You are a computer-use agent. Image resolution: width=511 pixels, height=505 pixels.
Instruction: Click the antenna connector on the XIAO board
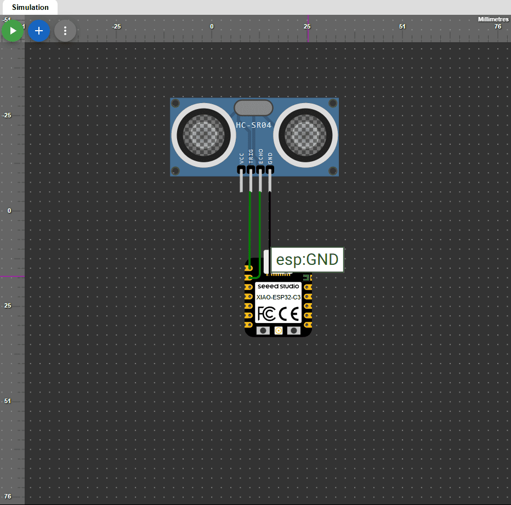pos(279,331)
